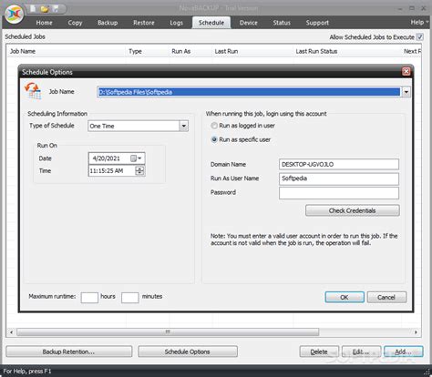432x377 pixels.
Task: Open the Type of Schedule dropdown
Action: tap(184, 126)
